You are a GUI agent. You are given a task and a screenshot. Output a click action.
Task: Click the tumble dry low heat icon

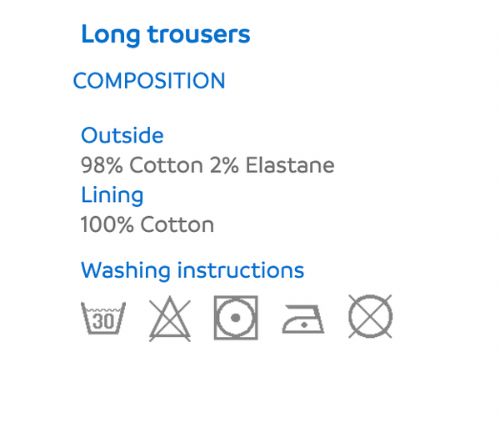tap(236, 318)
